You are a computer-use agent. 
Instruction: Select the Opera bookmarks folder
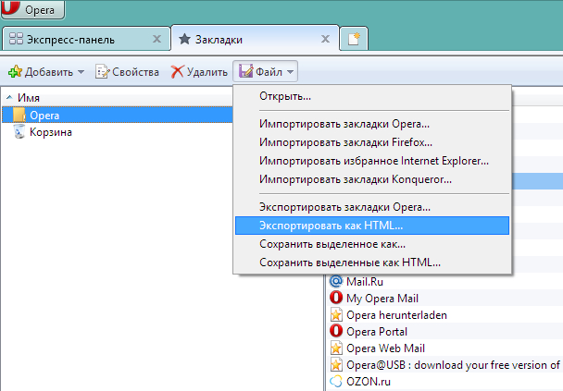118,115
